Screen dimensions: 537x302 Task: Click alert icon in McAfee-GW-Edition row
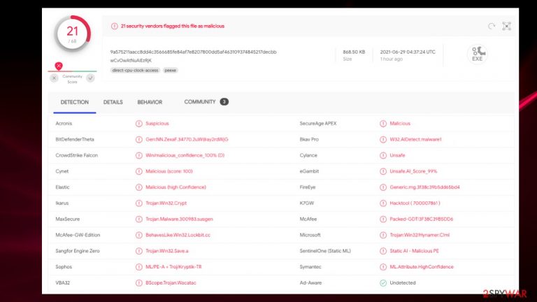(x=138, y=235)
